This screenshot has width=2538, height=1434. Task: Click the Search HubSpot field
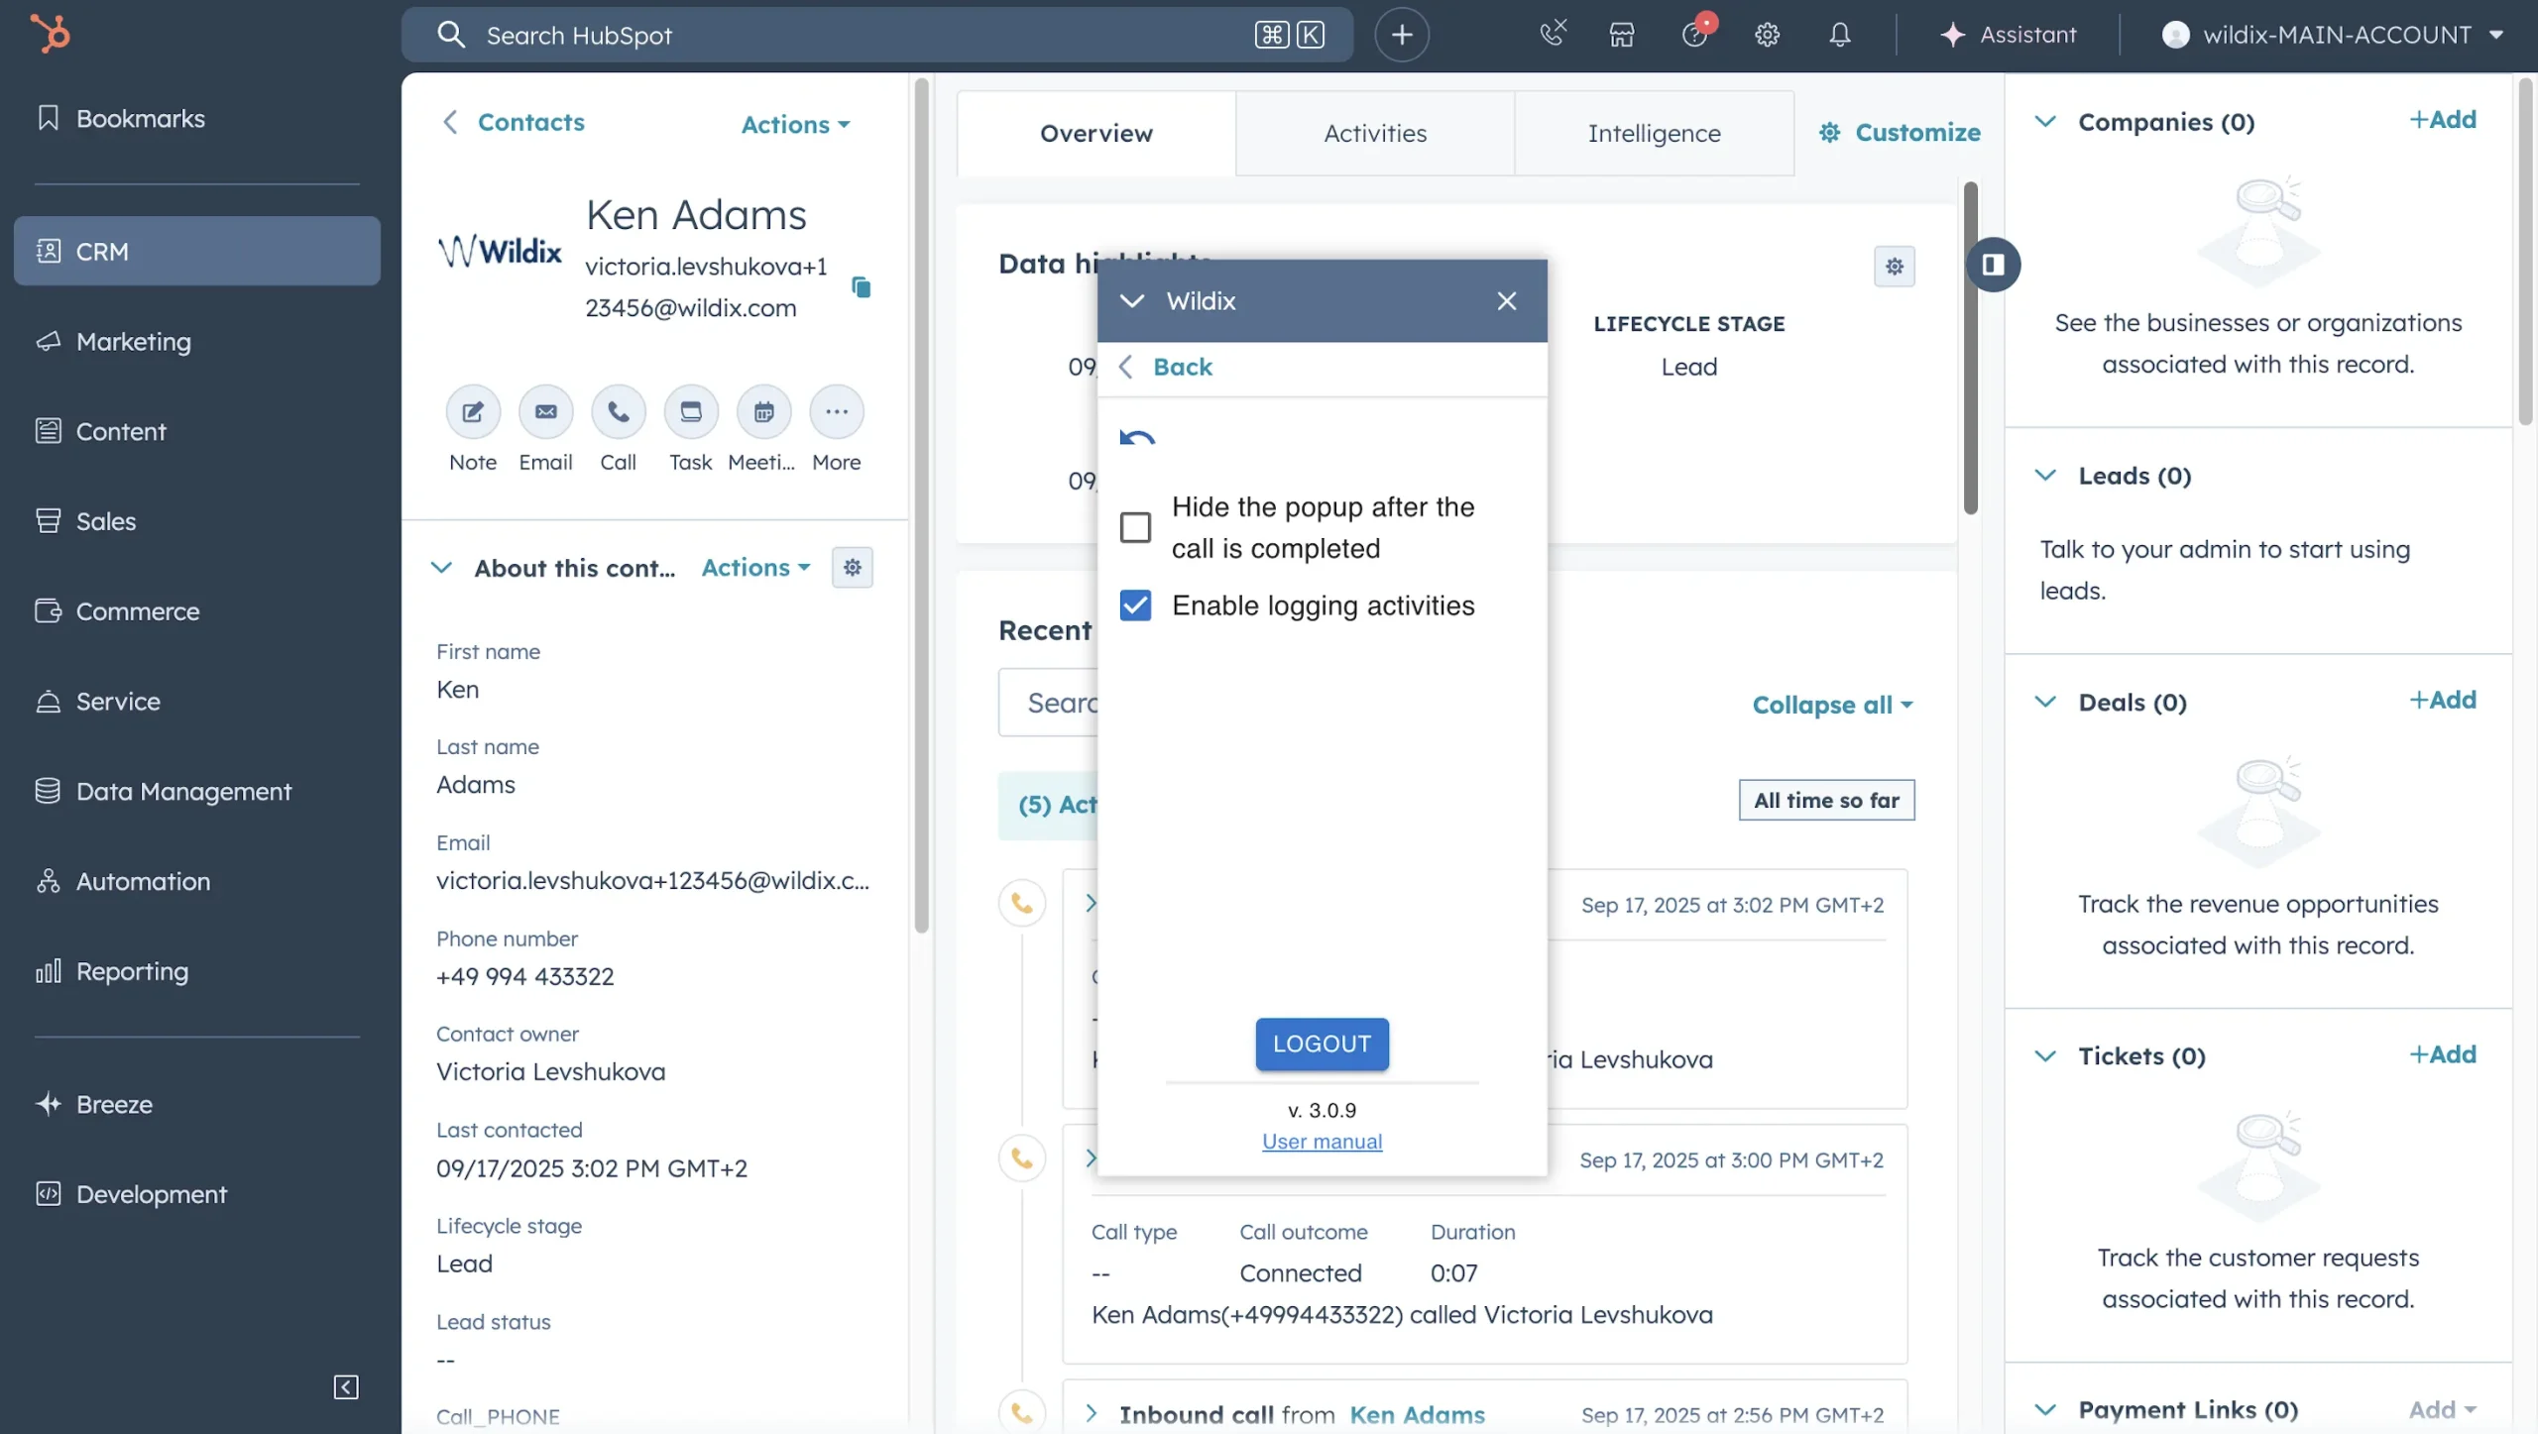(x=853, y=35)
